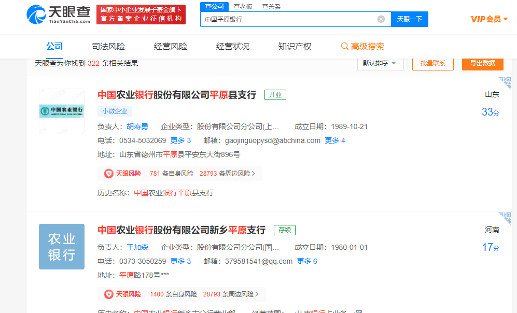Expand 更多 6 emails for 379581541@qq.com
The width and height of the screenshot is (517, 313).
pyautogui.click(x=307, y=261)
